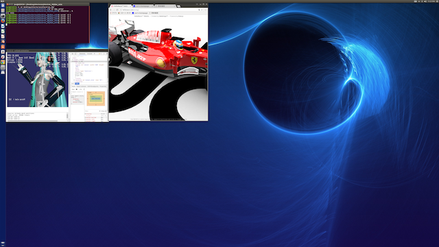Viewport: 439px width, 247px height.
Task: Go back in Chrome browser
Action: [x=110, y=10]
